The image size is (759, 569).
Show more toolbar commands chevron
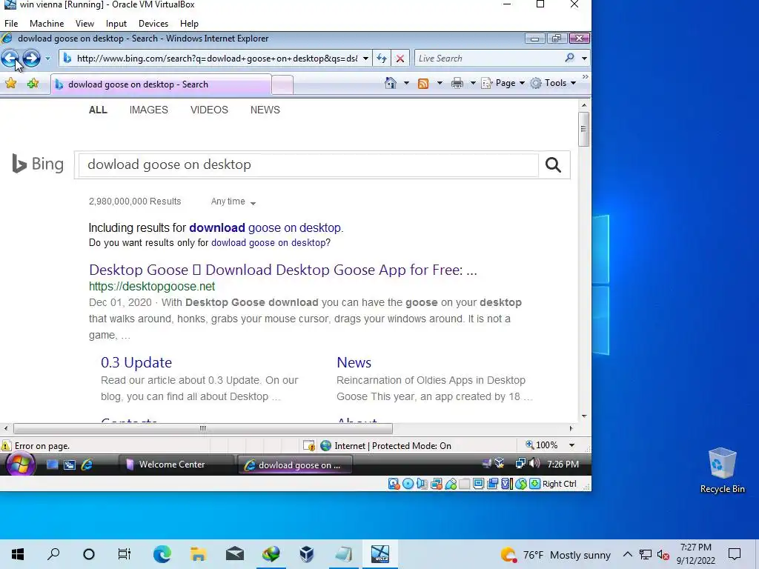(x=586, y=77)
